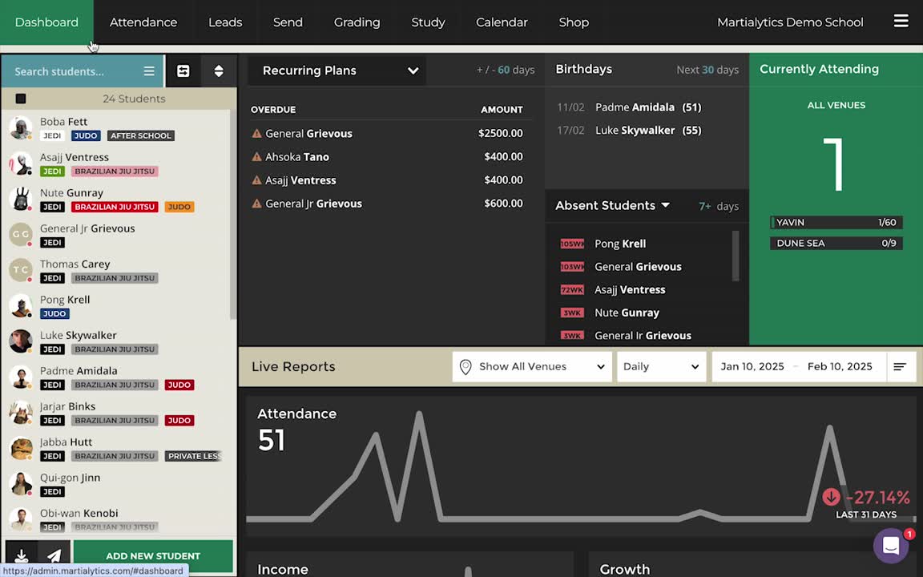This screenshot has height=577, width=923.
Task: Click the TC initials avatar for Thomas Carey
Action: (x=21, y=270)
